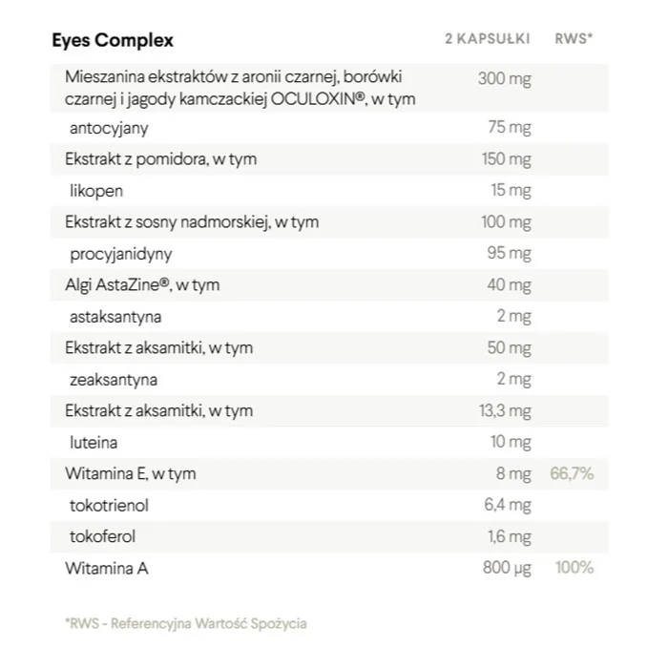
Task: Select the 2 KAPSUŁKI column header
Action: pyautogui.click(x=488, y=39)
